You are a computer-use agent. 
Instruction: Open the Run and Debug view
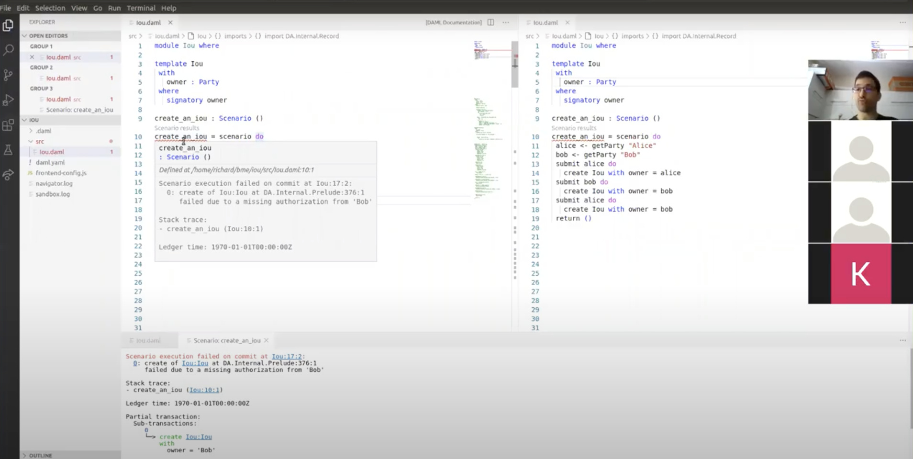pyautogui.click(x=8, y=100)
